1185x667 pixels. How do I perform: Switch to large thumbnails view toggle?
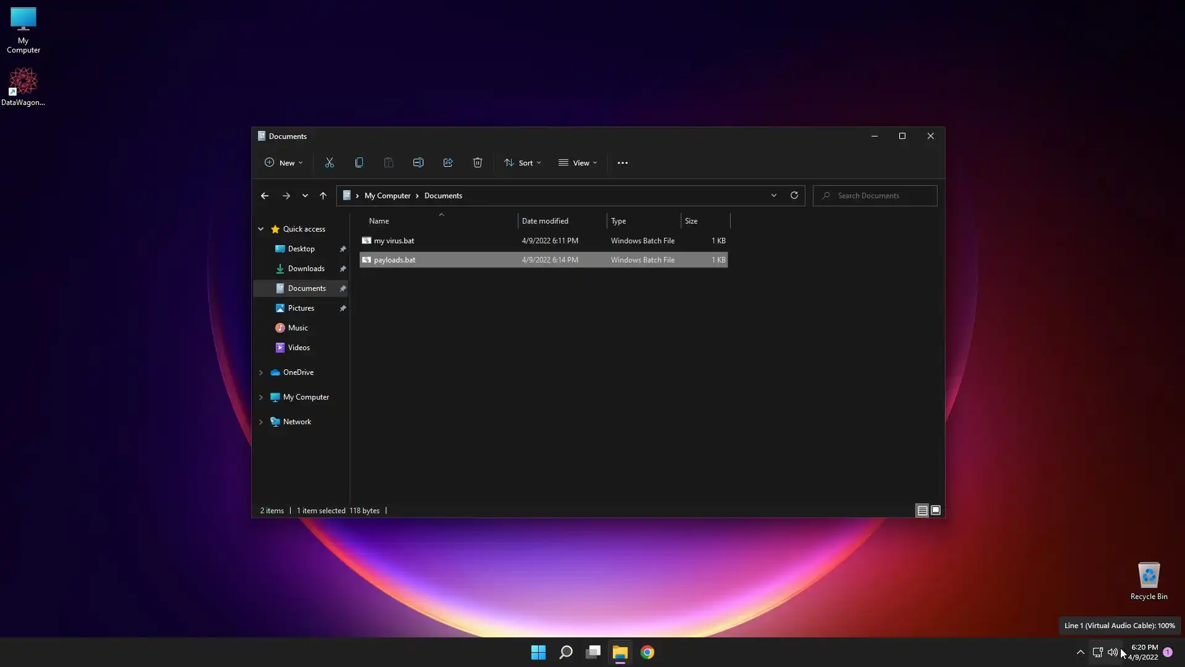pyautogui.click(x=936, y=510)
